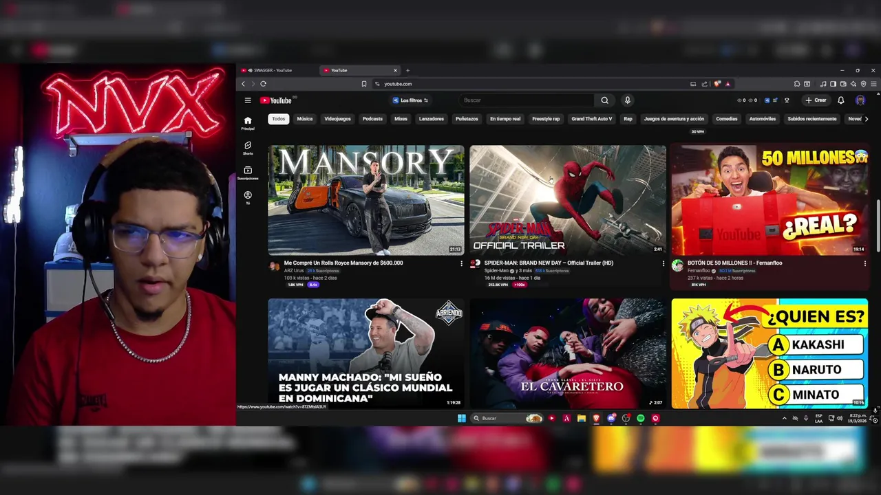This screenshot has width=881, height=495.
Task: Open title BOTÓN DE 50 MILLONES !!
Action: tap(734, 263)
